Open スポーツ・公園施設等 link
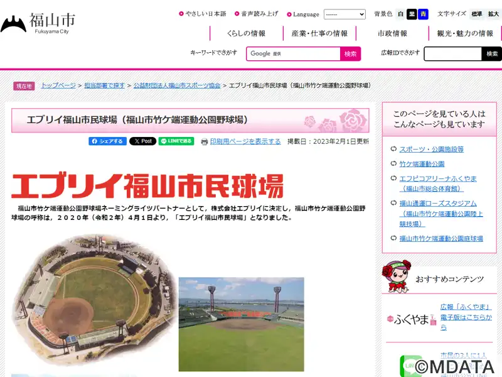Viewport: 502px width, 377px height. click(431, 149)
